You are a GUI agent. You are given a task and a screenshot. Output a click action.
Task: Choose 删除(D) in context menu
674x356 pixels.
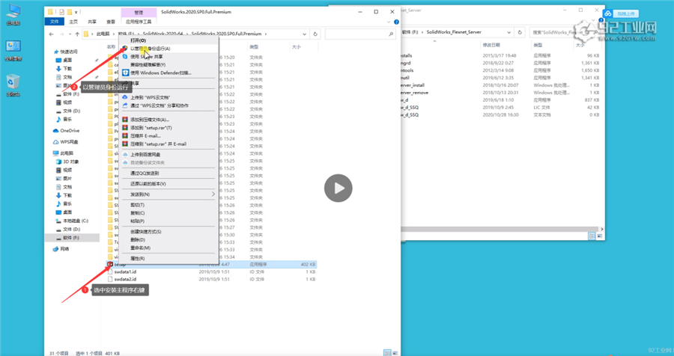pyautogui.click(x=138, y=240)
